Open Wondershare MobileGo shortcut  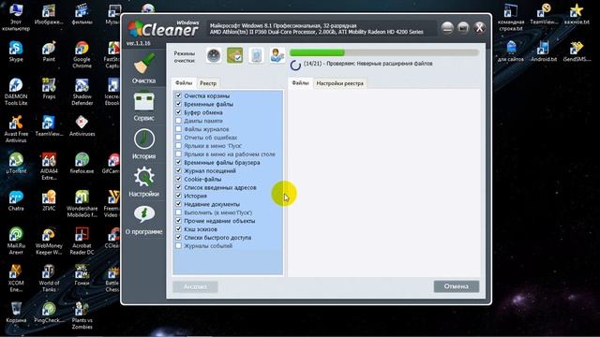pos(82,204)
